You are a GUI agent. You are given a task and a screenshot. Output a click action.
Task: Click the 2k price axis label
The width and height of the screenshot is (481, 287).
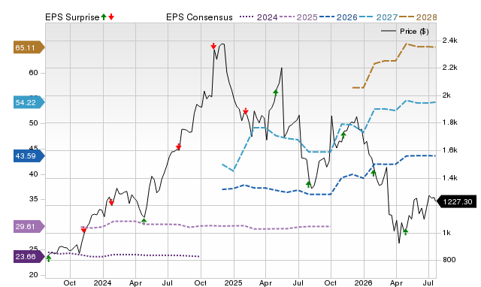point(446,95)
